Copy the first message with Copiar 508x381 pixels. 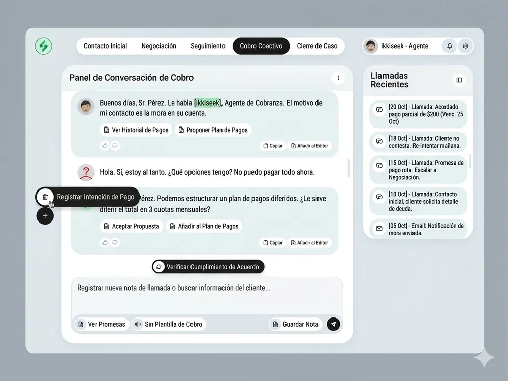(273, 146)
